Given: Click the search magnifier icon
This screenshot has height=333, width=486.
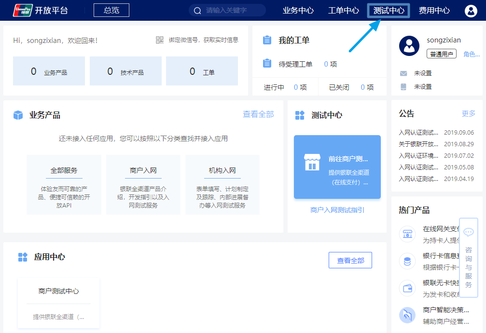Looking at the screenshot, I should [197, 11].
